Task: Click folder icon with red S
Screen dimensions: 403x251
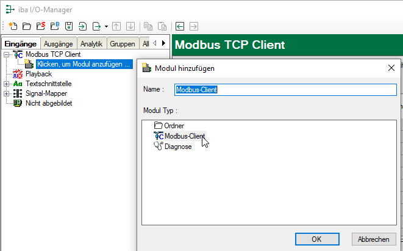Action: coord(41,26)
